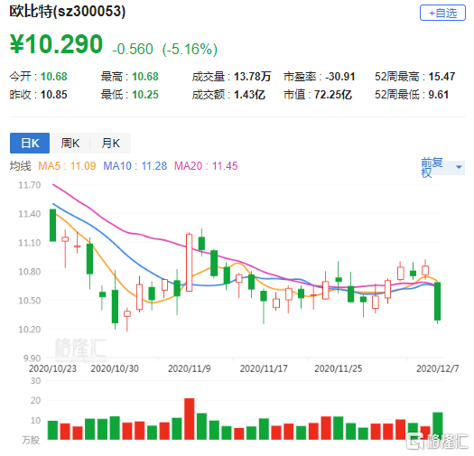Click the last green candlestick at 2020/12/7

437,302
